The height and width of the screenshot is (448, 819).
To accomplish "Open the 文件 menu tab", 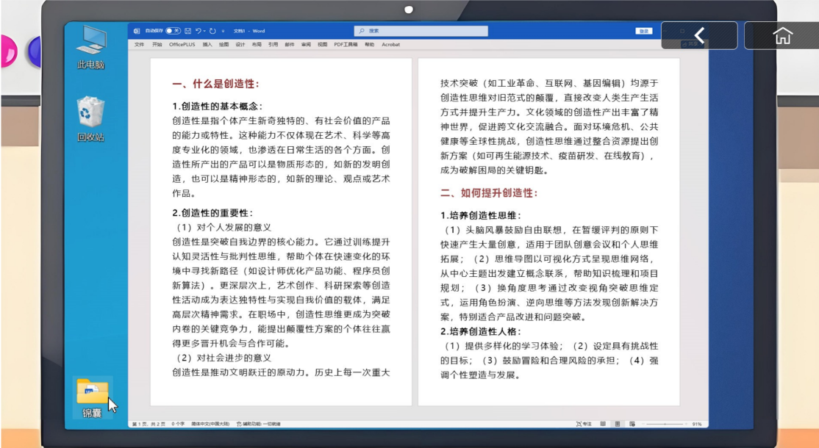I will (x=140, y=44).
